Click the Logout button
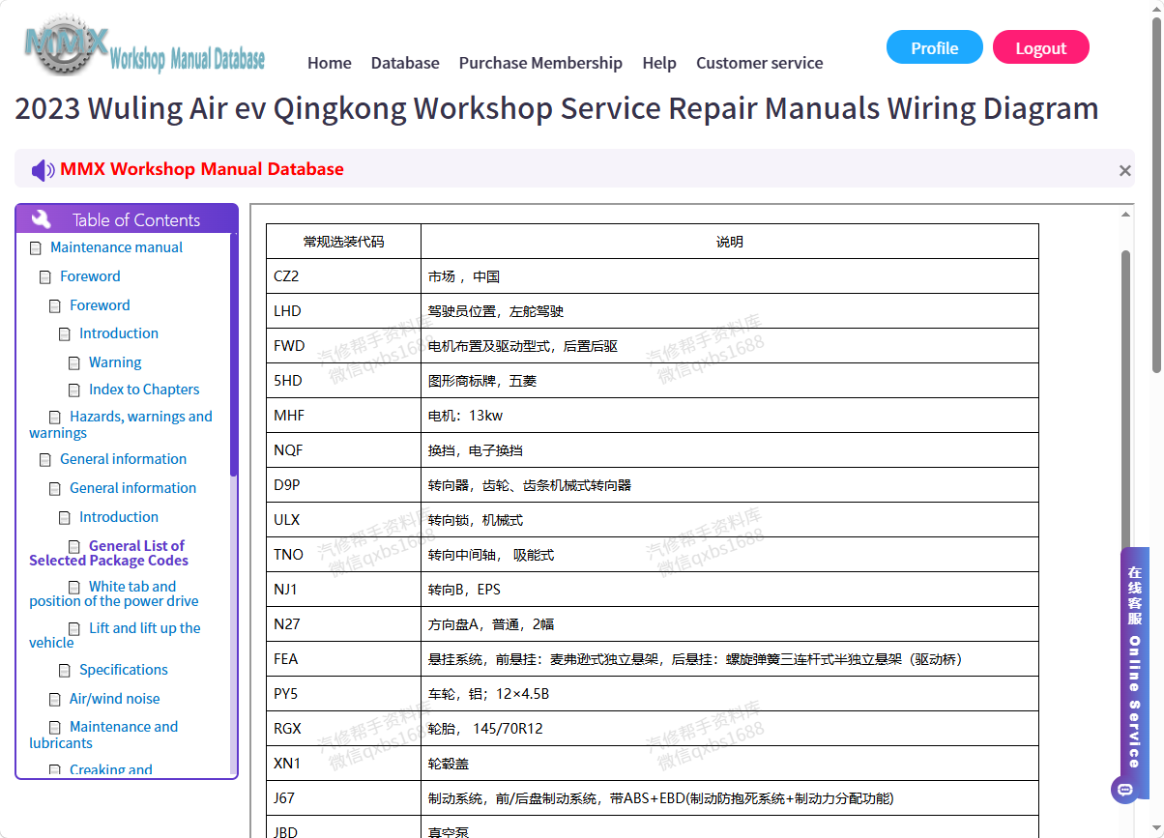The image size is (1164, 838). 1041,47
